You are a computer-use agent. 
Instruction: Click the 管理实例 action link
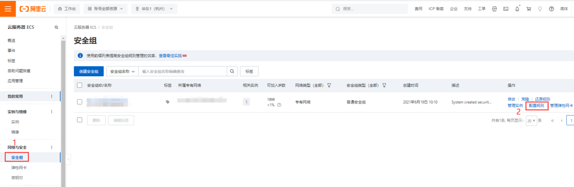click(515, 105)
